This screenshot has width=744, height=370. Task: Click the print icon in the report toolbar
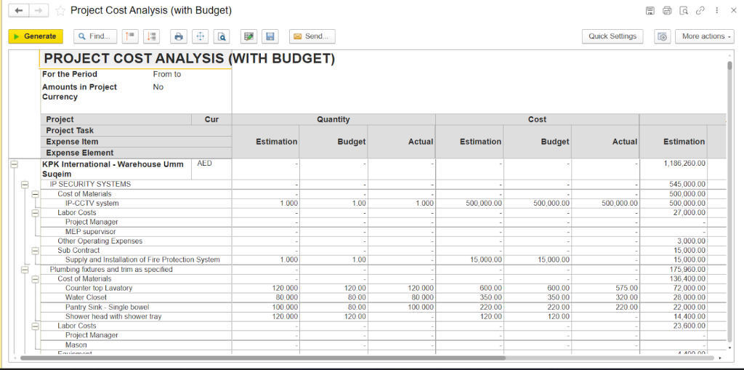click(x=178, y=36)
